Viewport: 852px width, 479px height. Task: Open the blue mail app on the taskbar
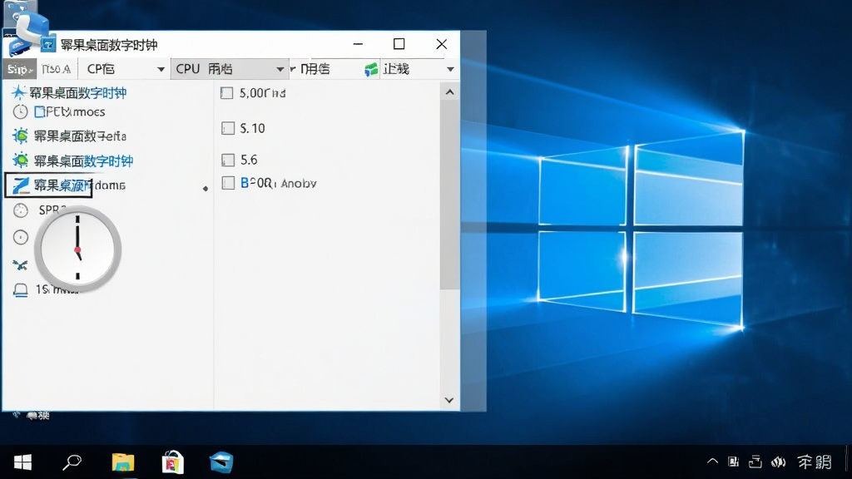pyautogui.click(x=221, y=462)
